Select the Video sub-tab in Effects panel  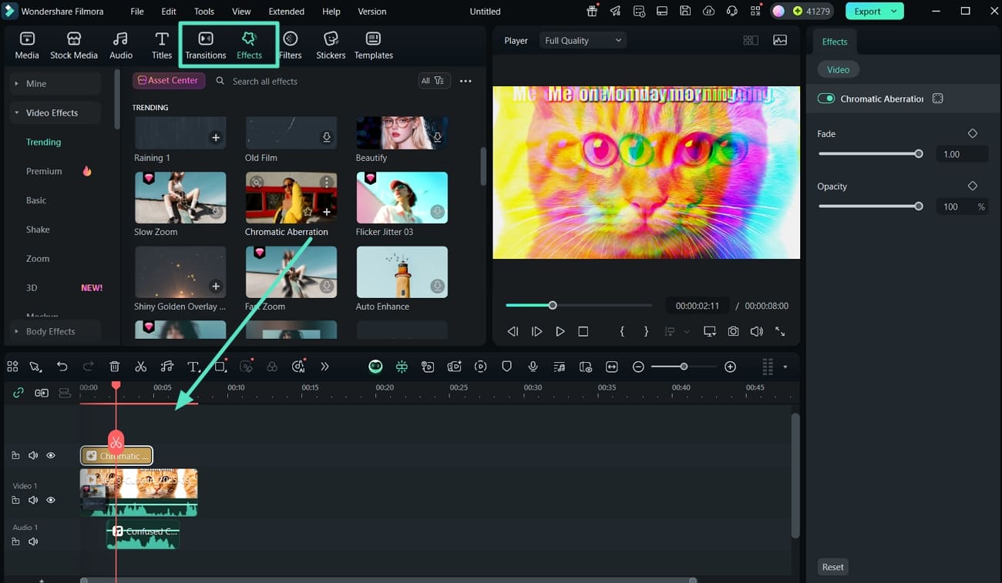coord(838,69)
